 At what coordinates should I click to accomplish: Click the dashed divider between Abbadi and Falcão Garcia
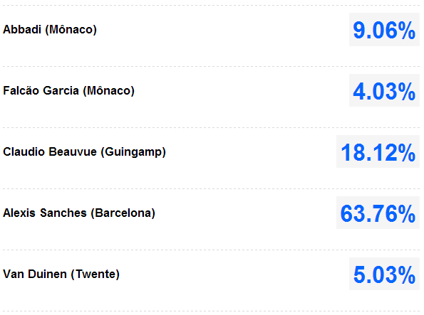click(x=211, y=66)
